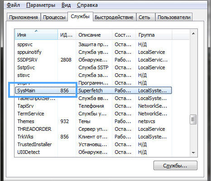211x181 pixels.
Task: Open the Файл menu
Action: click(x=13, y=5)
